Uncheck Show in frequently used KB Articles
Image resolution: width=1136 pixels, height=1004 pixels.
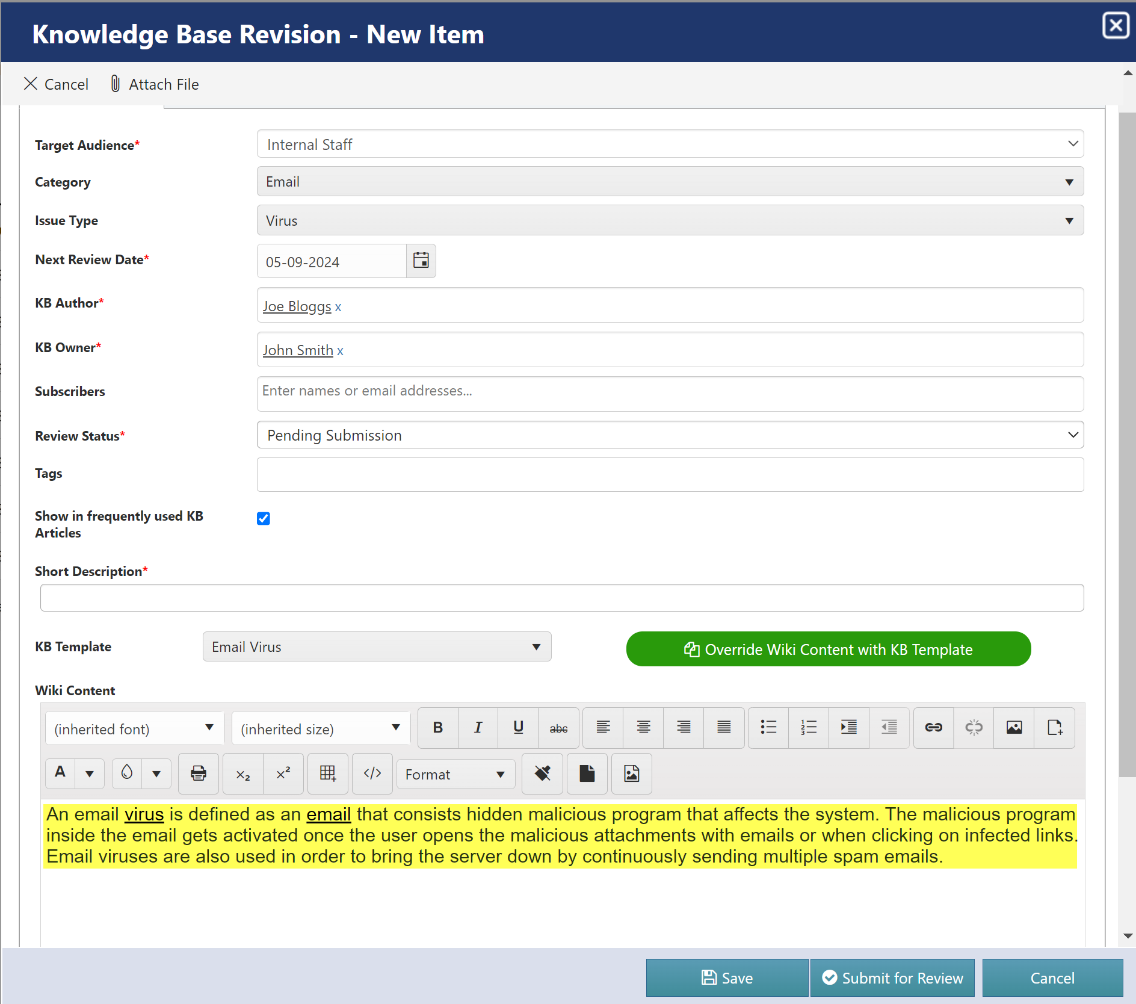click(264, 518)
